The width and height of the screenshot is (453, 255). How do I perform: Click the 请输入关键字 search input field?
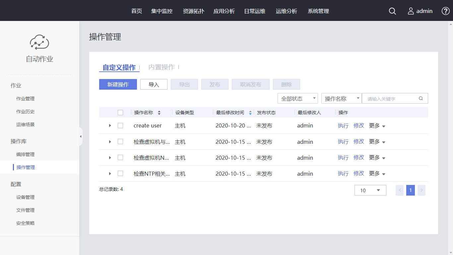point(391,99)
